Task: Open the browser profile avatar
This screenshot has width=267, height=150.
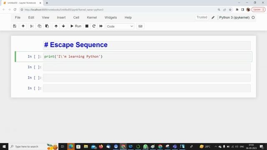Action: [248, 10]
